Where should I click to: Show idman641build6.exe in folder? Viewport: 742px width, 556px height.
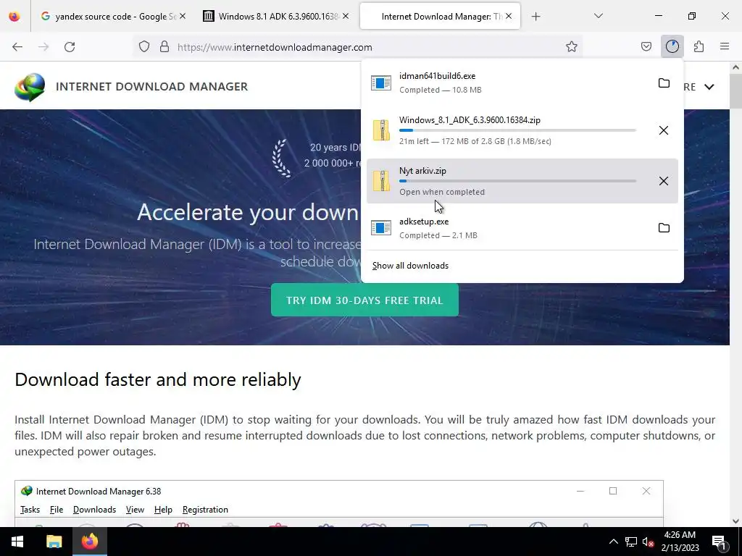pyautogui.click(x=664, y=83)
